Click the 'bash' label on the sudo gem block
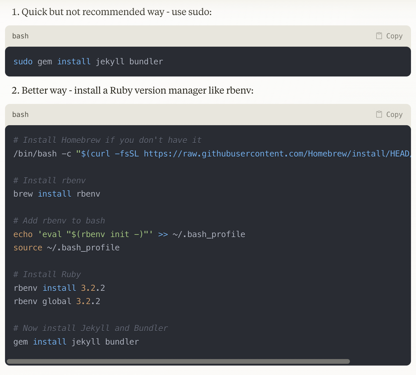The width and height of the screenshot is (416, 375). (x=20, y=36)
